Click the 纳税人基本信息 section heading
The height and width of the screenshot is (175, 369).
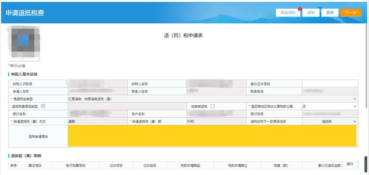coord(24,75)
